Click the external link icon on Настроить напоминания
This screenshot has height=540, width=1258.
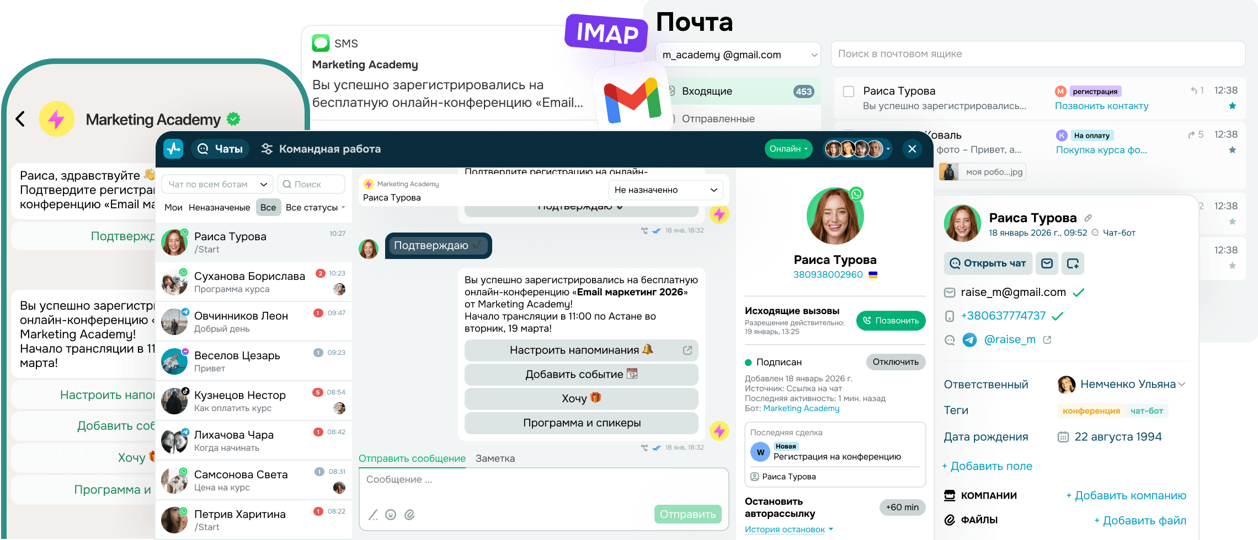coord(687,350)
